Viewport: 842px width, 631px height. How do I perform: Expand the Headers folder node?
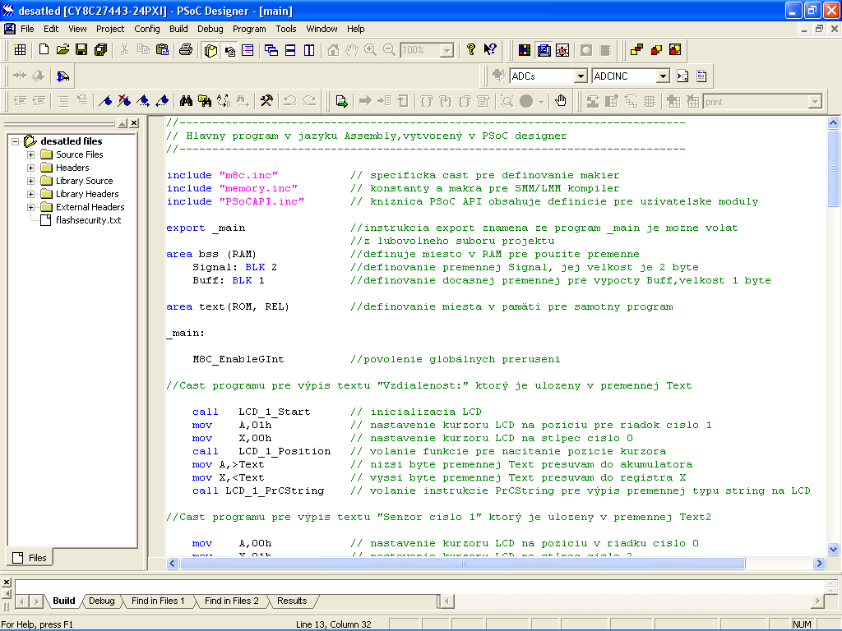pyautogui.click(x=31, y=168)
